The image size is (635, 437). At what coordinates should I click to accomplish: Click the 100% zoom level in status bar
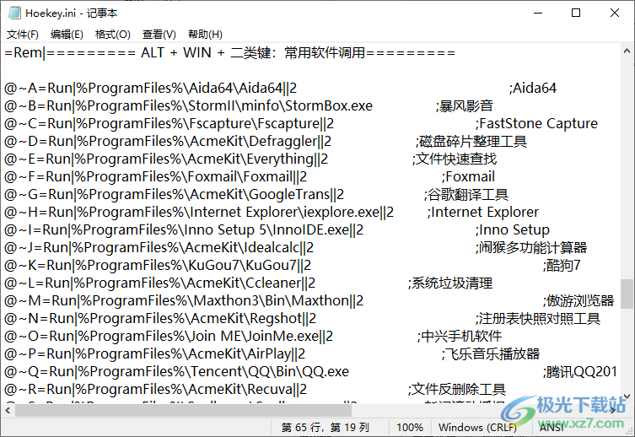tap(410, 428)
